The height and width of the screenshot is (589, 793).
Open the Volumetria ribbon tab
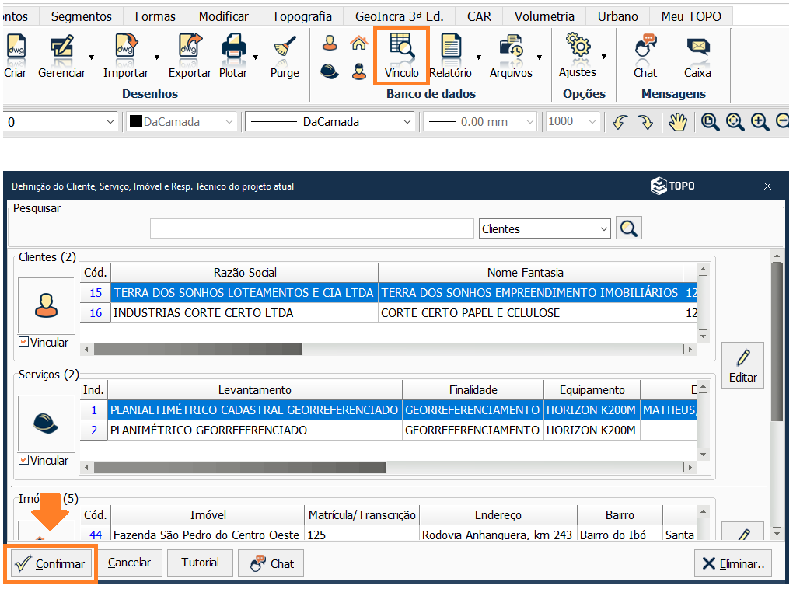coord(544,16)
